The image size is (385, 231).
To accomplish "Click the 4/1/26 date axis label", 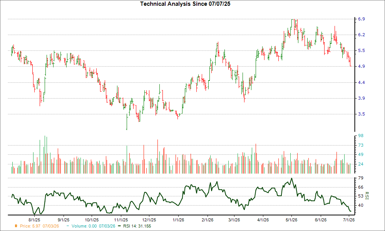I will pos(263,220).
